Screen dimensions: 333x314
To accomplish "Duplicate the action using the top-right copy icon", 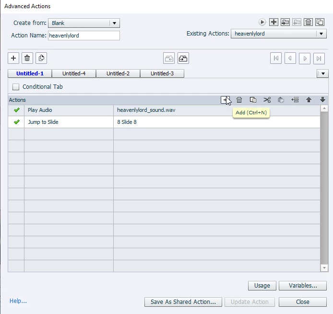I will click(320, 22).
